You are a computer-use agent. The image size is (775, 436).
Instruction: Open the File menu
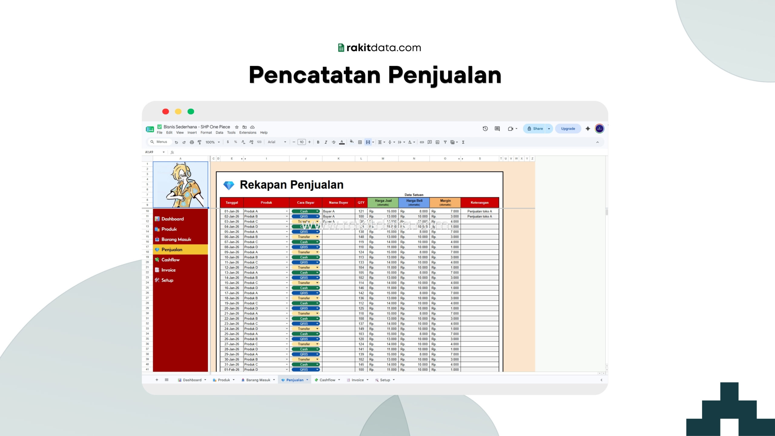coord(160,133)
